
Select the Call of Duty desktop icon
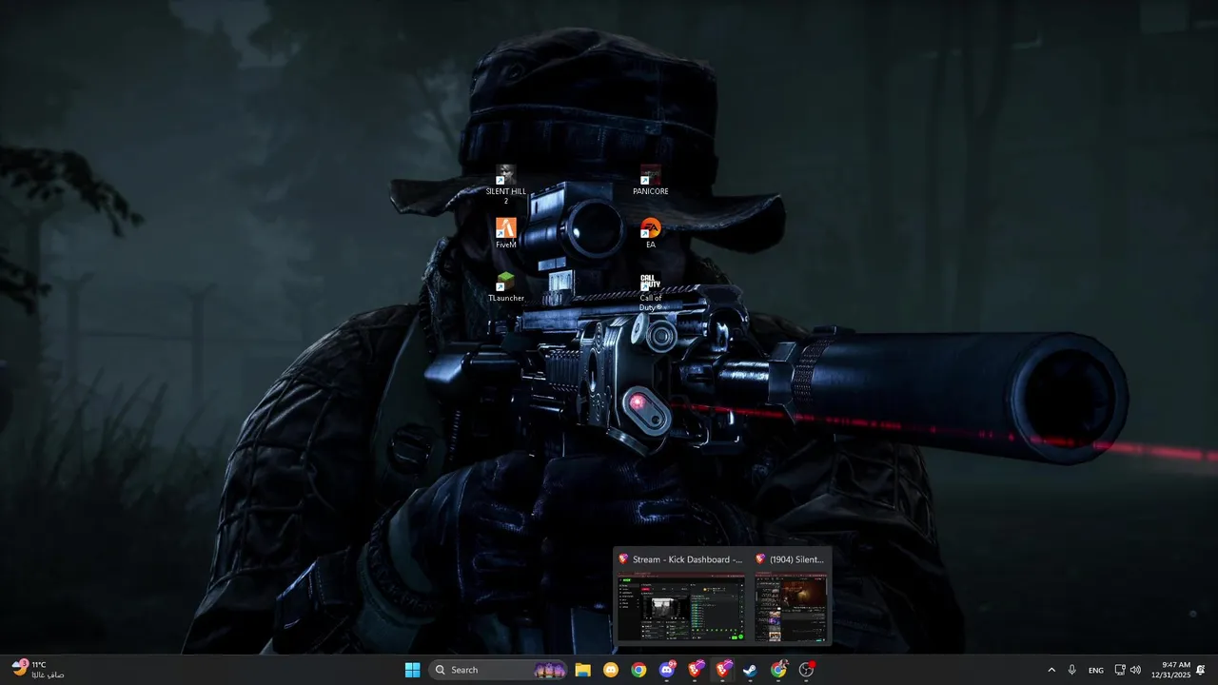pos(651,291)
